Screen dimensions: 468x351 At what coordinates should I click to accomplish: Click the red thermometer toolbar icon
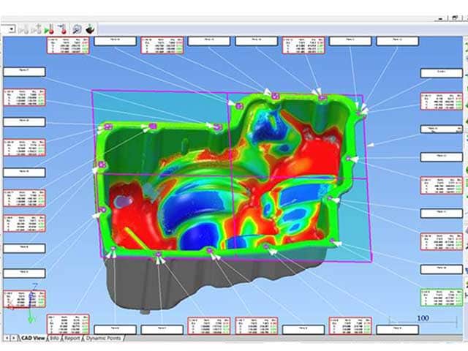pos(63,29)
